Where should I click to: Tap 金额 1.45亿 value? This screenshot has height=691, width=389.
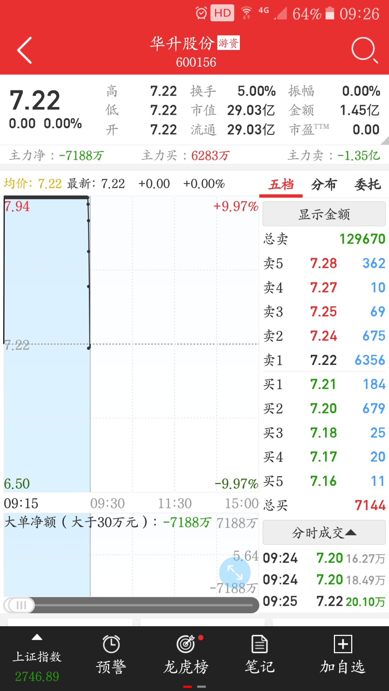point(360,110)
